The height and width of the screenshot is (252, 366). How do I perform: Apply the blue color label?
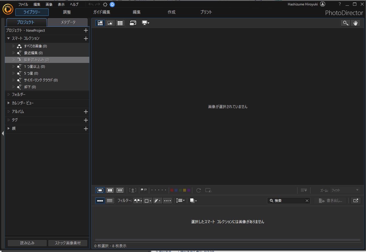[176, 190]
